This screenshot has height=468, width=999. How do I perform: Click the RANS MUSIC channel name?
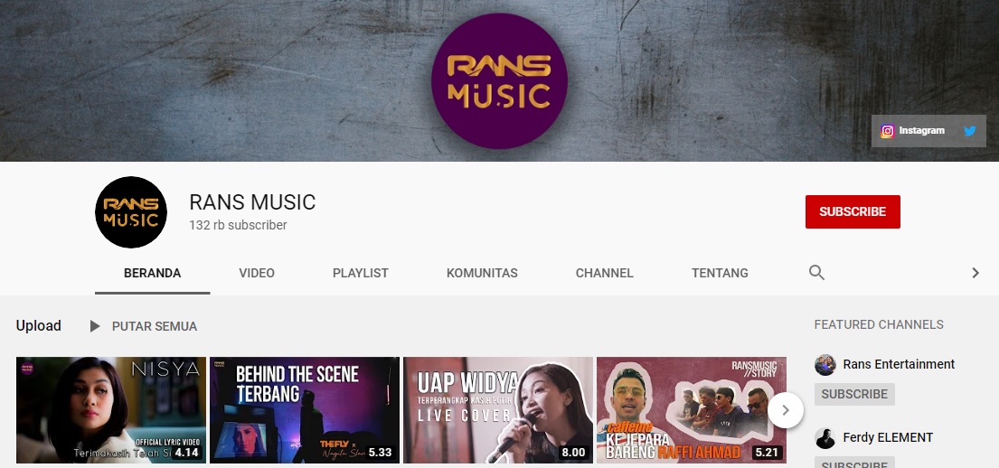tap(252, 201)
